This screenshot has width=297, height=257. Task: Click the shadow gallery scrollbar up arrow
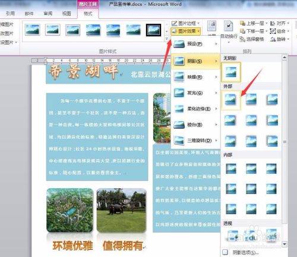click(285, 58)
